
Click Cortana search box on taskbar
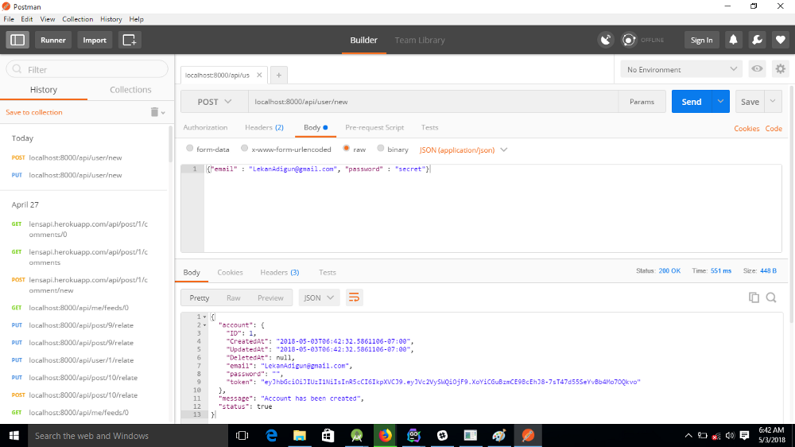(128, 436)
